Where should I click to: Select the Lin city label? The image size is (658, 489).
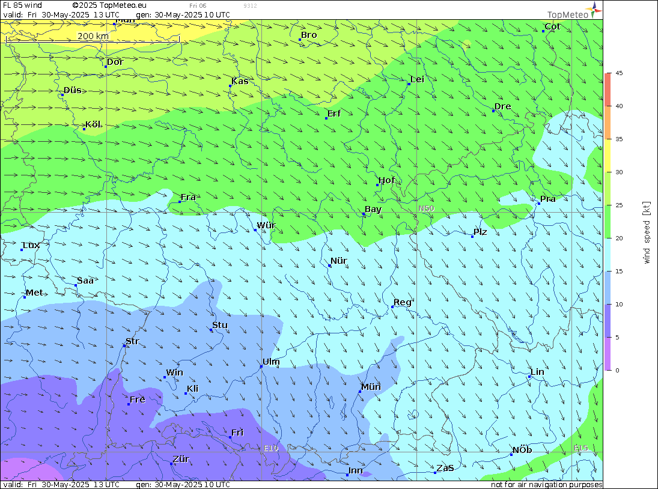tap(537, 372)
